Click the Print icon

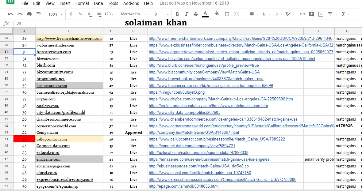click(29, 14)
